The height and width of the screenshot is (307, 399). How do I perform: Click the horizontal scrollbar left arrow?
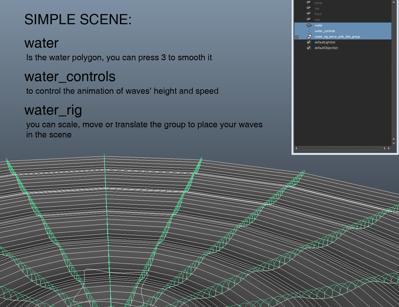296,148
